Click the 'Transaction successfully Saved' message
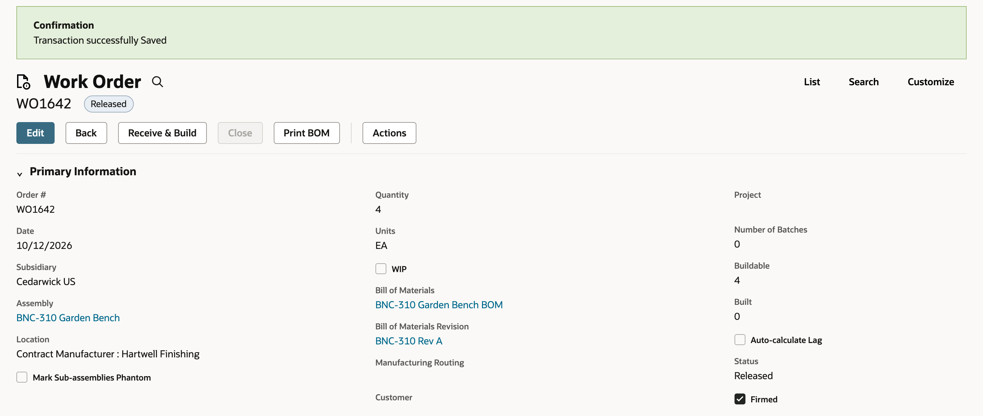 (100, 40)
